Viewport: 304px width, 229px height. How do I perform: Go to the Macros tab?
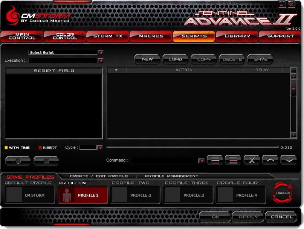pyautogui.click(x=151, y=36)
